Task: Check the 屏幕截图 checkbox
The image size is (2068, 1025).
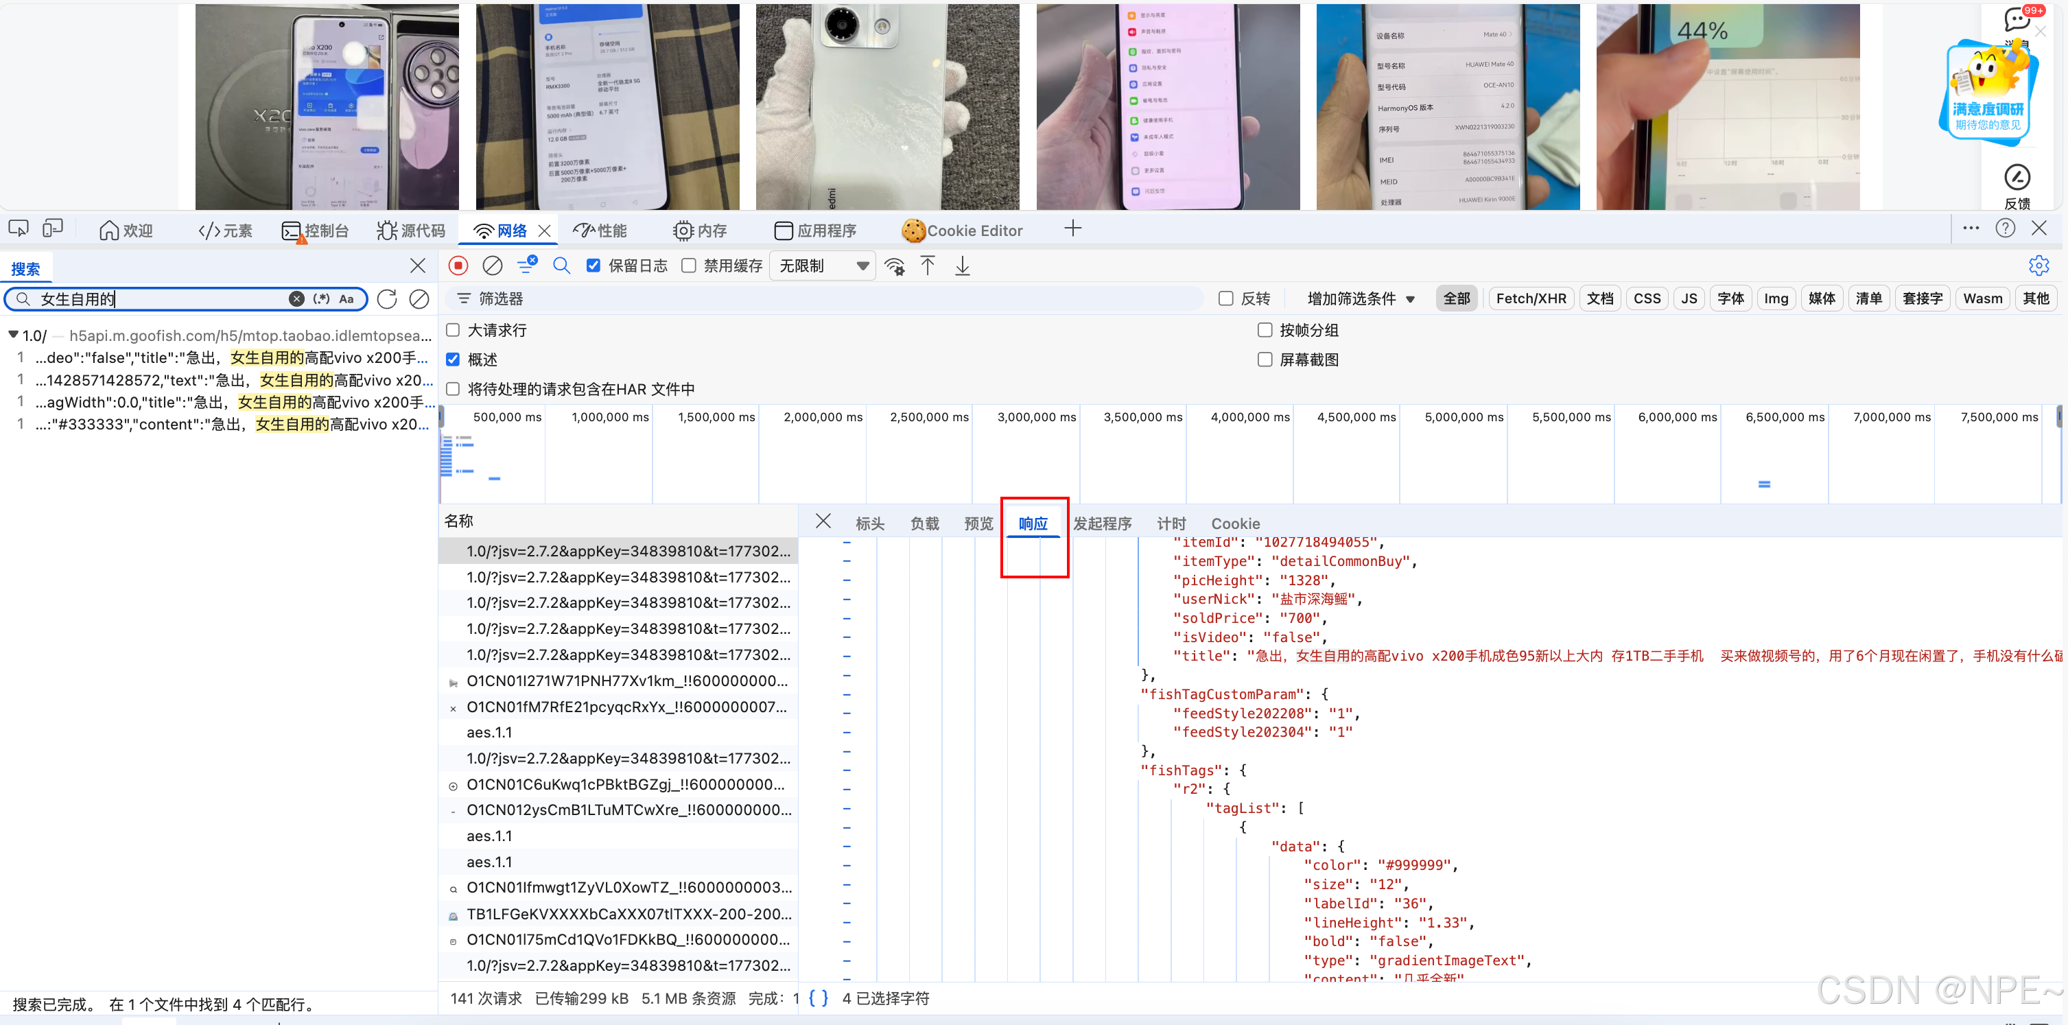Action: [x=1265, y=360]
